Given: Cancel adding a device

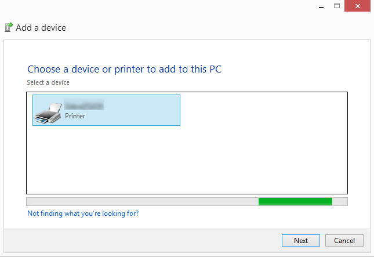Looking at the screenshot, I should (344, 240).
